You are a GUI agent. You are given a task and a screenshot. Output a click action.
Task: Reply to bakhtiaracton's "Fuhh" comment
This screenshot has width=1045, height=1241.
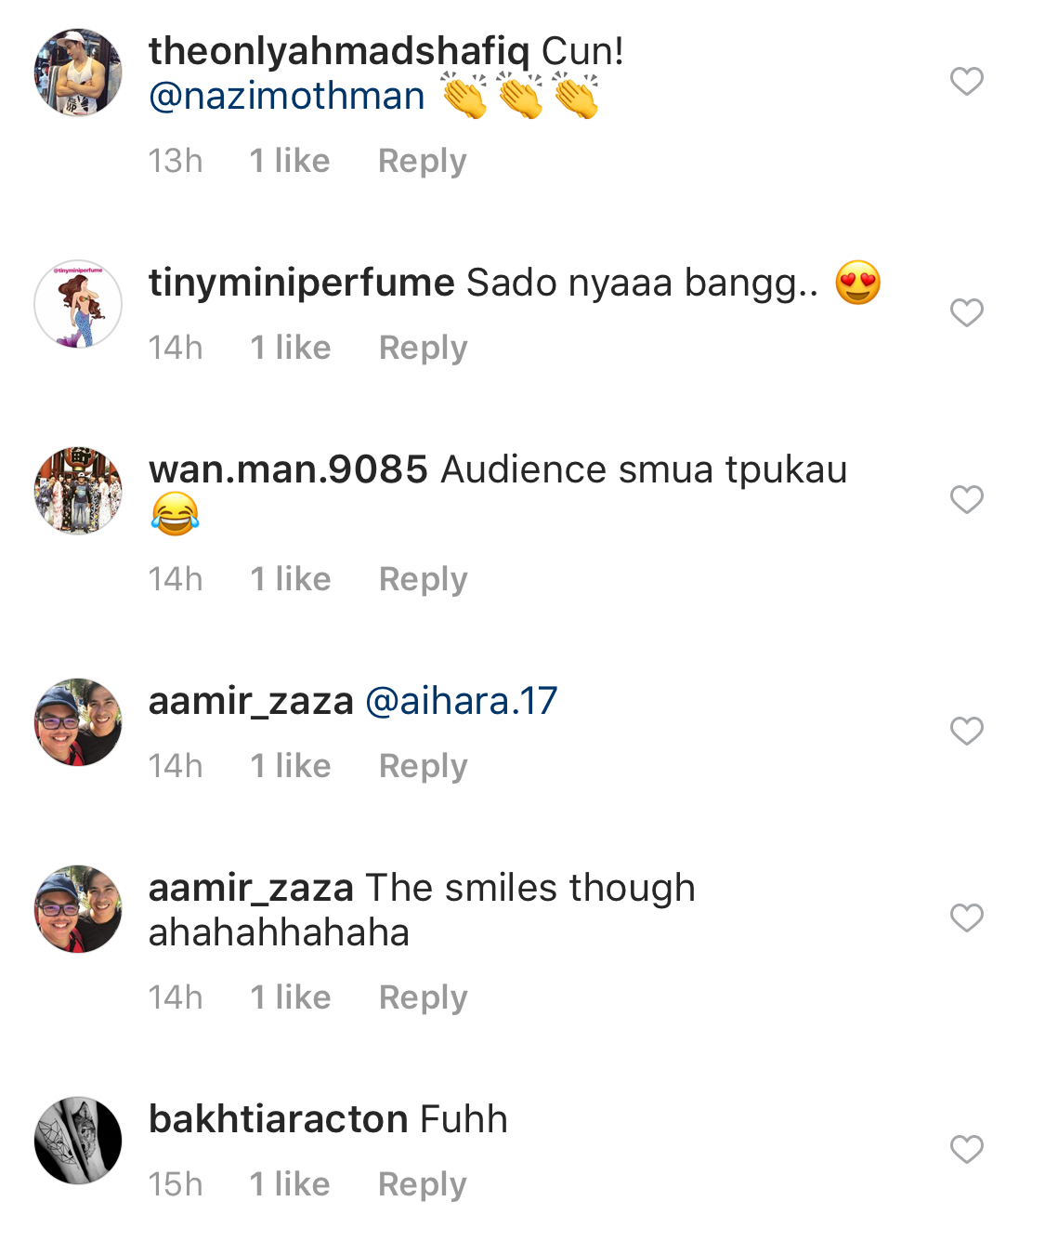click(422, 1184)
